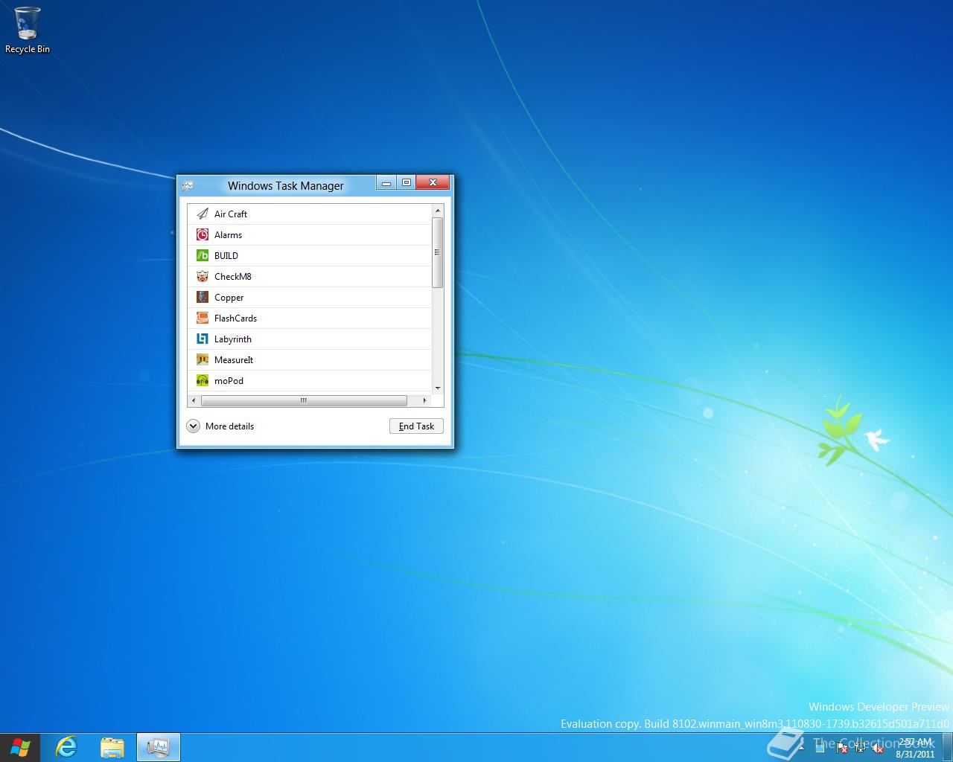
Task: Select the "Air Craft" row text
Action: pos(231,214)
